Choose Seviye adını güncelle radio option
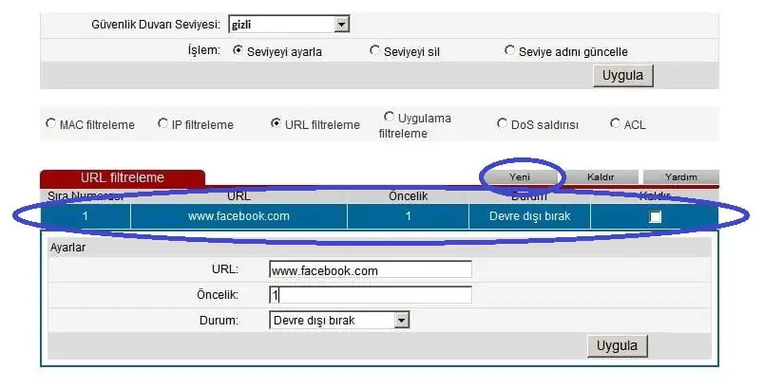The image size is (764, 388). (x=509, y=50)
